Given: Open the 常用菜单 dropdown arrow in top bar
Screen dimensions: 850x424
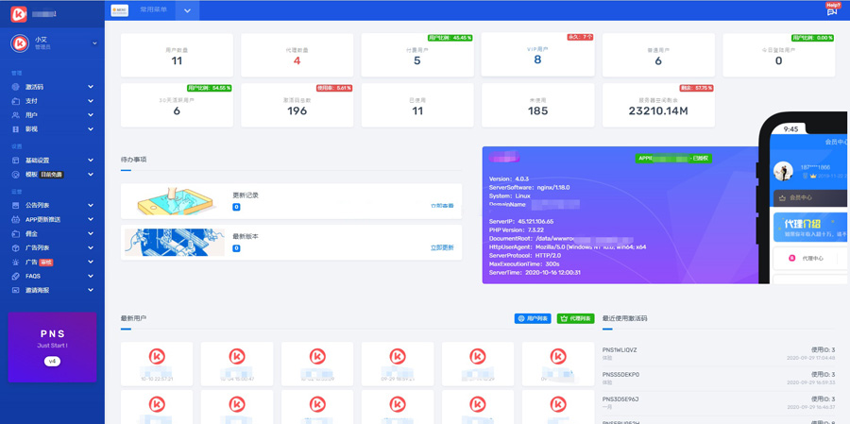Looking at the screenshot, I should pyautogui.click(x=187, y=10).
